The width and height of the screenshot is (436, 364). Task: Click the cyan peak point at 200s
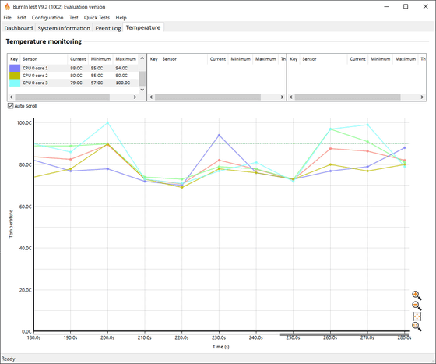[107, 122]
